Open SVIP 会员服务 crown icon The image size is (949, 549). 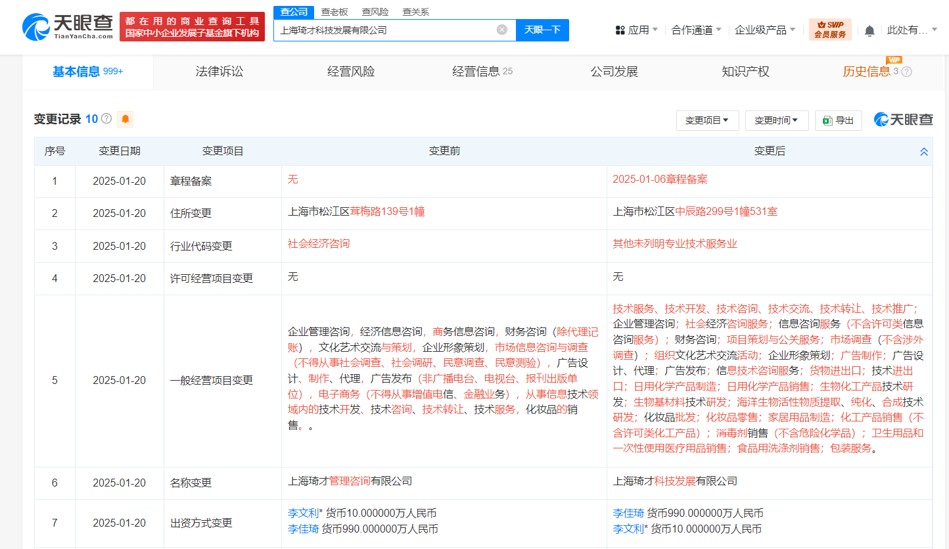pyautogui.click(x=830, y=30)
